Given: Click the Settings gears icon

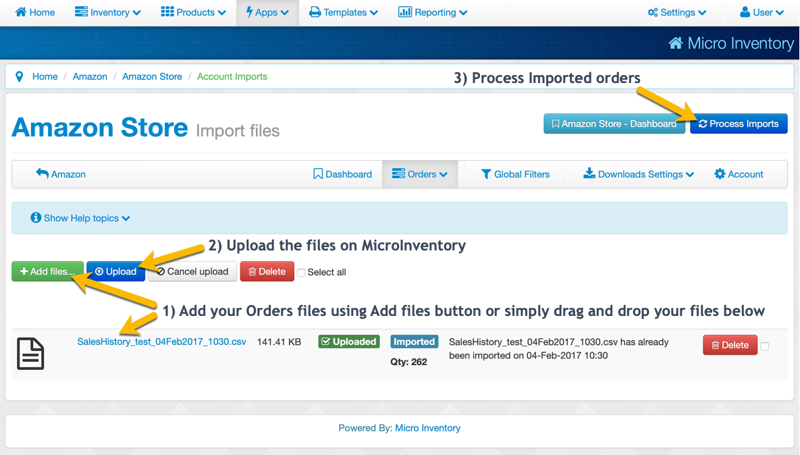Looking at the screenshot, I should pyautogui.click(x=653, y=12).
